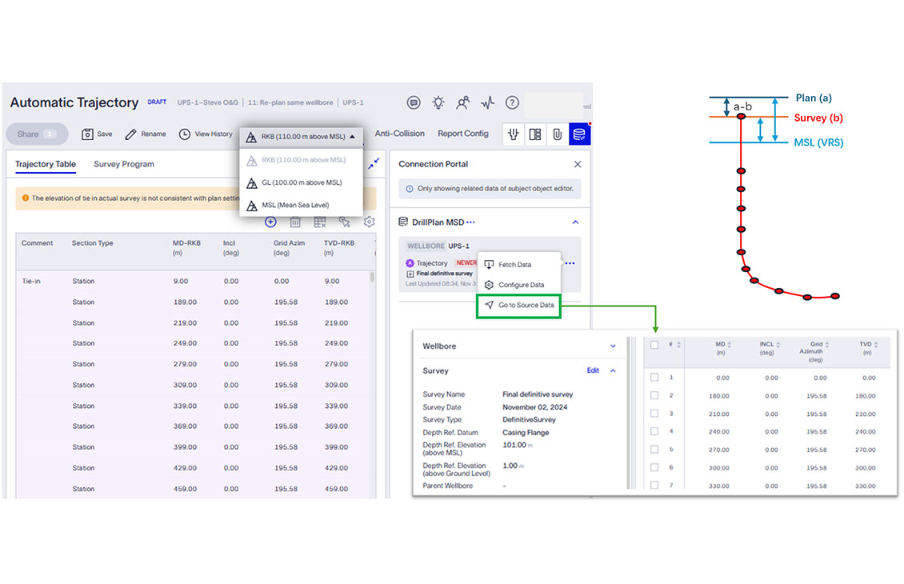Check the box for survey row 4
Image resolution: width=904 pixels, height=584 pixels.
[654, 431]
